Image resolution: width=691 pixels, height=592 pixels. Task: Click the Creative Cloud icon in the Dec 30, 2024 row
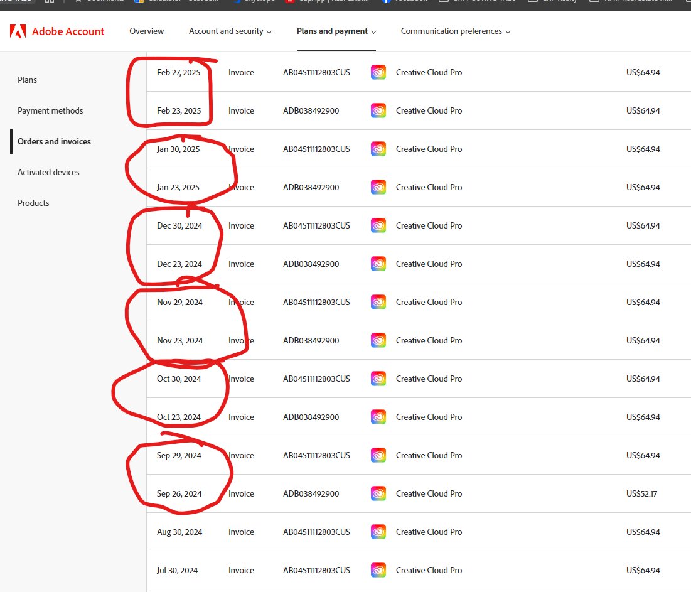(378, 226)
